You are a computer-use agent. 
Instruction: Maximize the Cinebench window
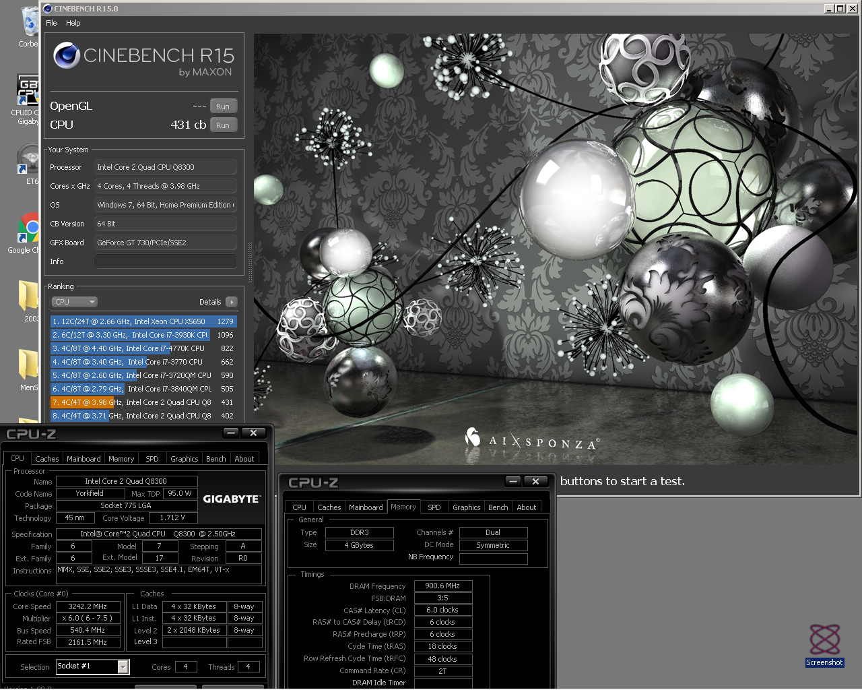pos(840,9)
